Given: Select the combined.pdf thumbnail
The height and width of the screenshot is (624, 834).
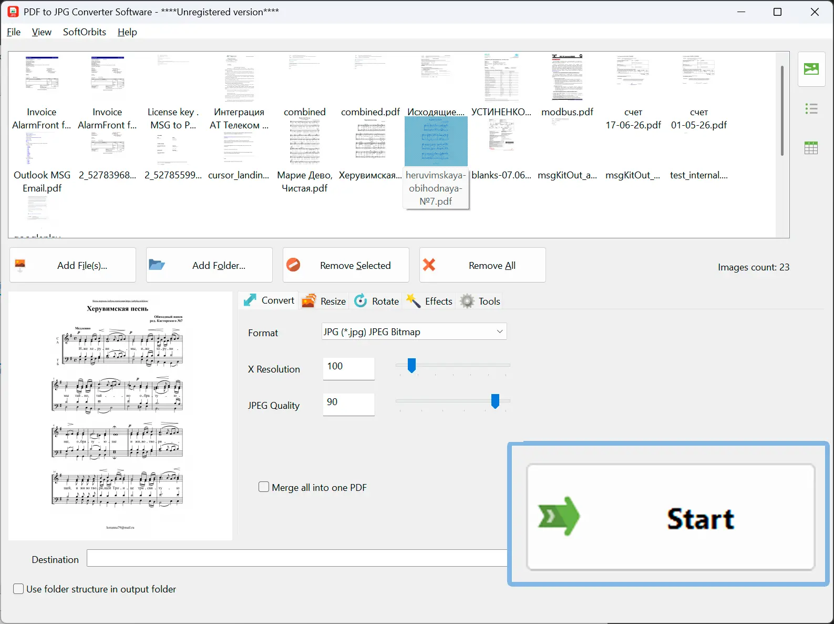Looking at the screenshot, I should [x=370, y=85].
